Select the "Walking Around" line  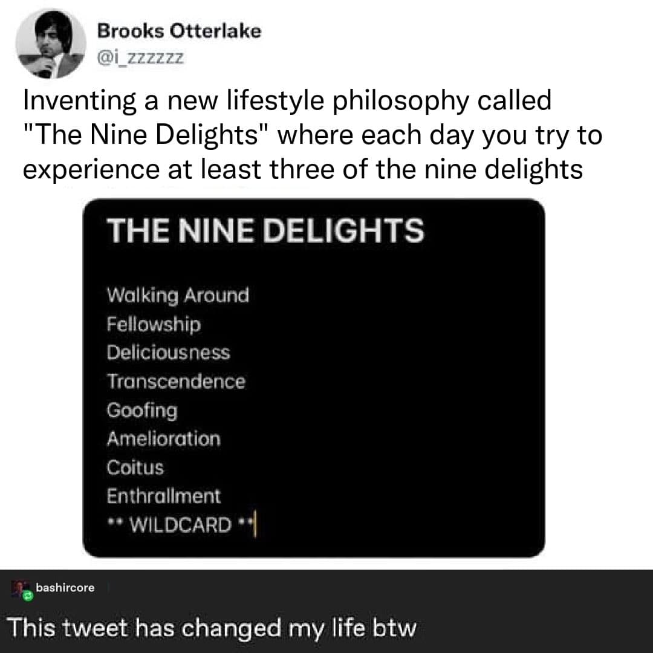178,296
